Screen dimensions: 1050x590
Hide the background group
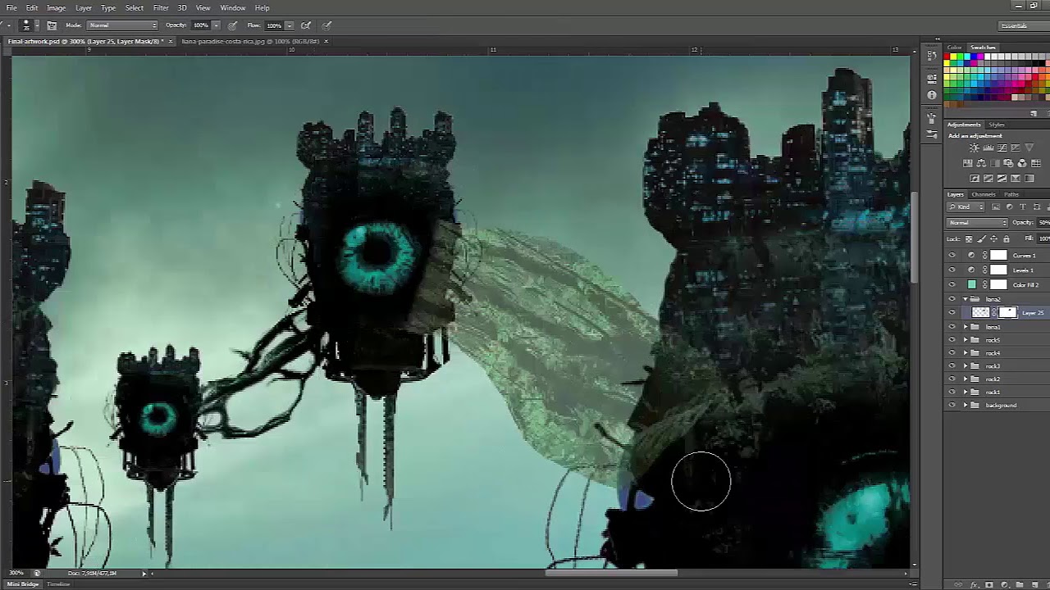coord(952,406)
